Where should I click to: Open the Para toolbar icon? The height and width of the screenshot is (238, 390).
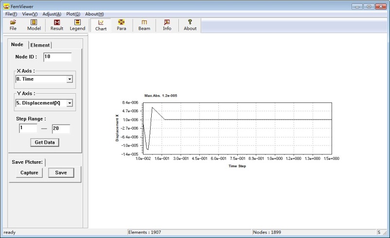(x=122, y=25)
